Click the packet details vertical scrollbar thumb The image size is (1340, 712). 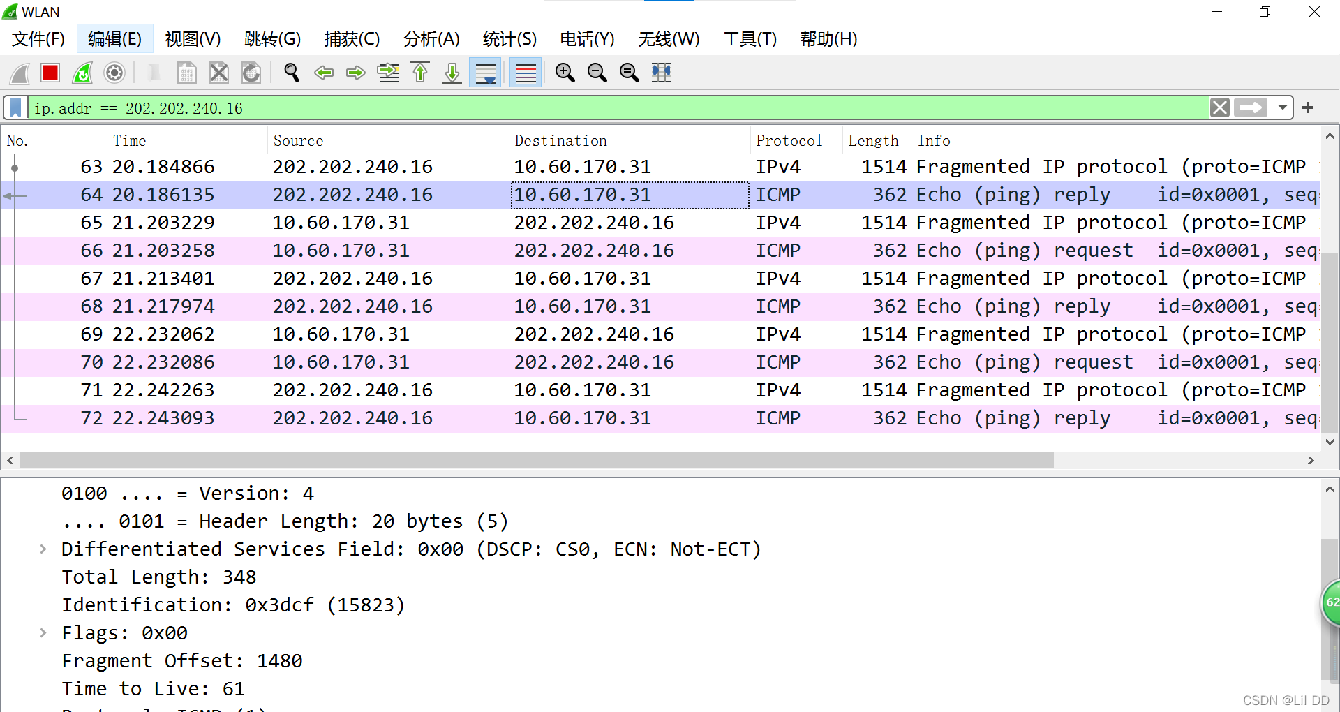click(1329, 607)
